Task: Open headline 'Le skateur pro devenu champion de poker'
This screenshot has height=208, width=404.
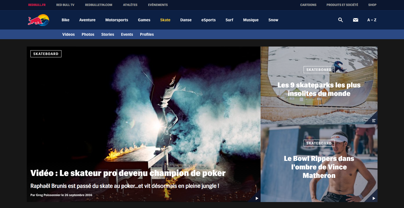Action: (128, 173)
